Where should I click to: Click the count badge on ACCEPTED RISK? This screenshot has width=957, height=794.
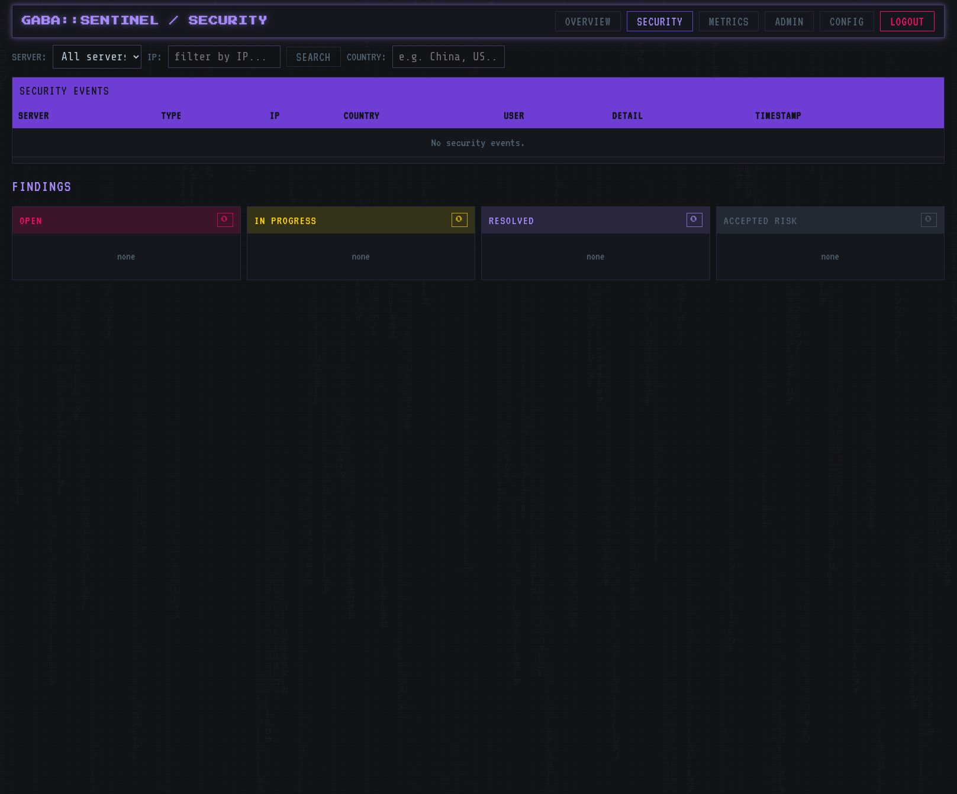click(x=929, y=219)
